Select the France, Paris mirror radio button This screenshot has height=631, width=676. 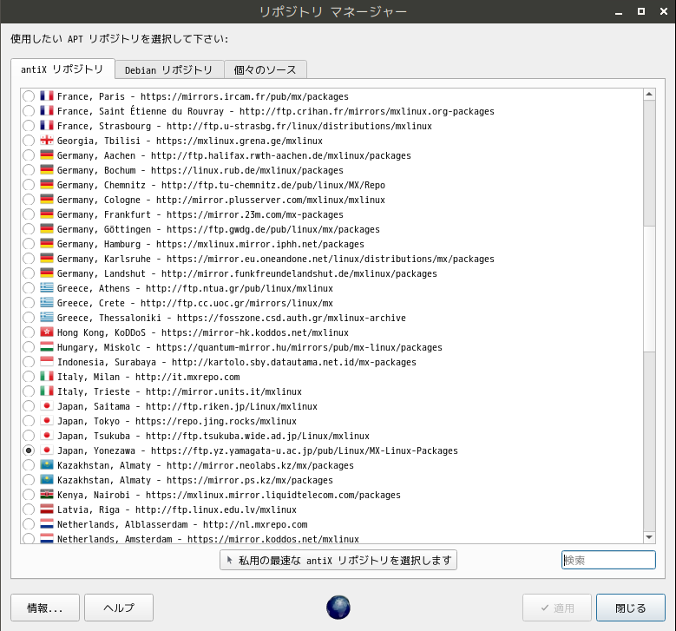[x=29, y=96]
